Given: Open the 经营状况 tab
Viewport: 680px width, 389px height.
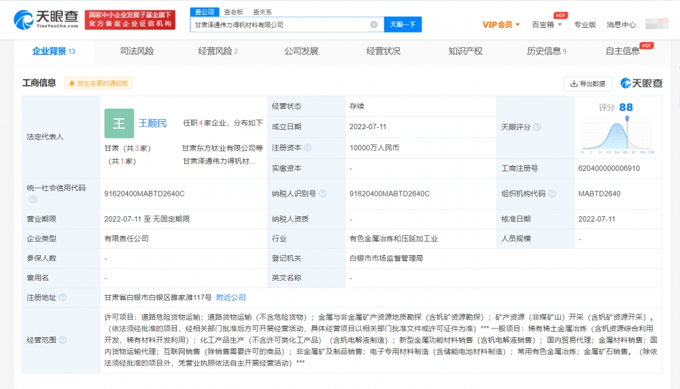Looking at the screenshot, I should [384, 51].
